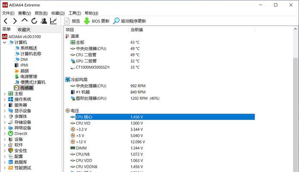This screenshot has width=299, height=172.
Task: Click the 安全性 shield icon
Action: click(x=11, y=150)
